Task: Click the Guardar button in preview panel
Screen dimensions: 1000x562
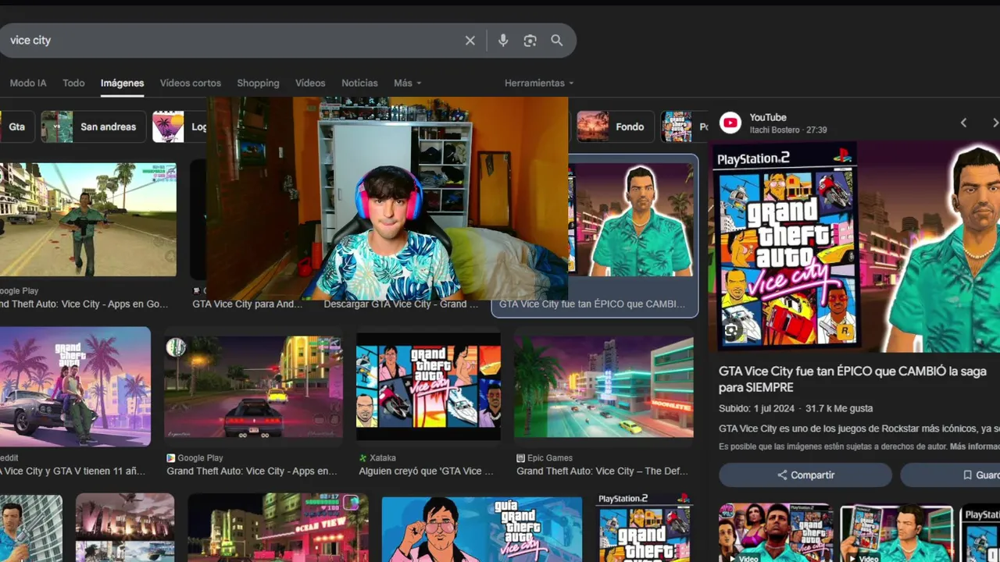Action: pyautogui.click(x=951, y=475)
